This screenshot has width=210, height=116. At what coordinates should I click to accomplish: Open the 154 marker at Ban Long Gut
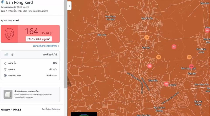[x=191, y=66]
